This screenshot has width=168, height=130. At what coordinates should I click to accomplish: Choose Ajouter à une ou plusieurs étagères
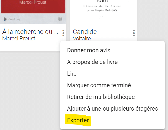(x=112, y=109)
